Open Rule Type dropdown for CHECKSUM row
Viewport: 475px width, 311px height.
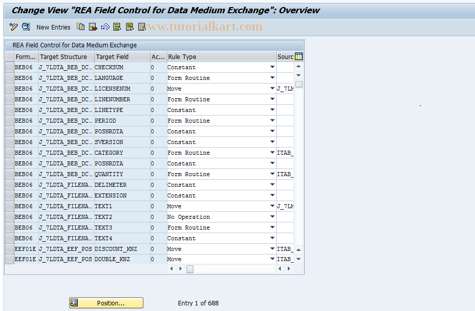click(x=273, y=67)
